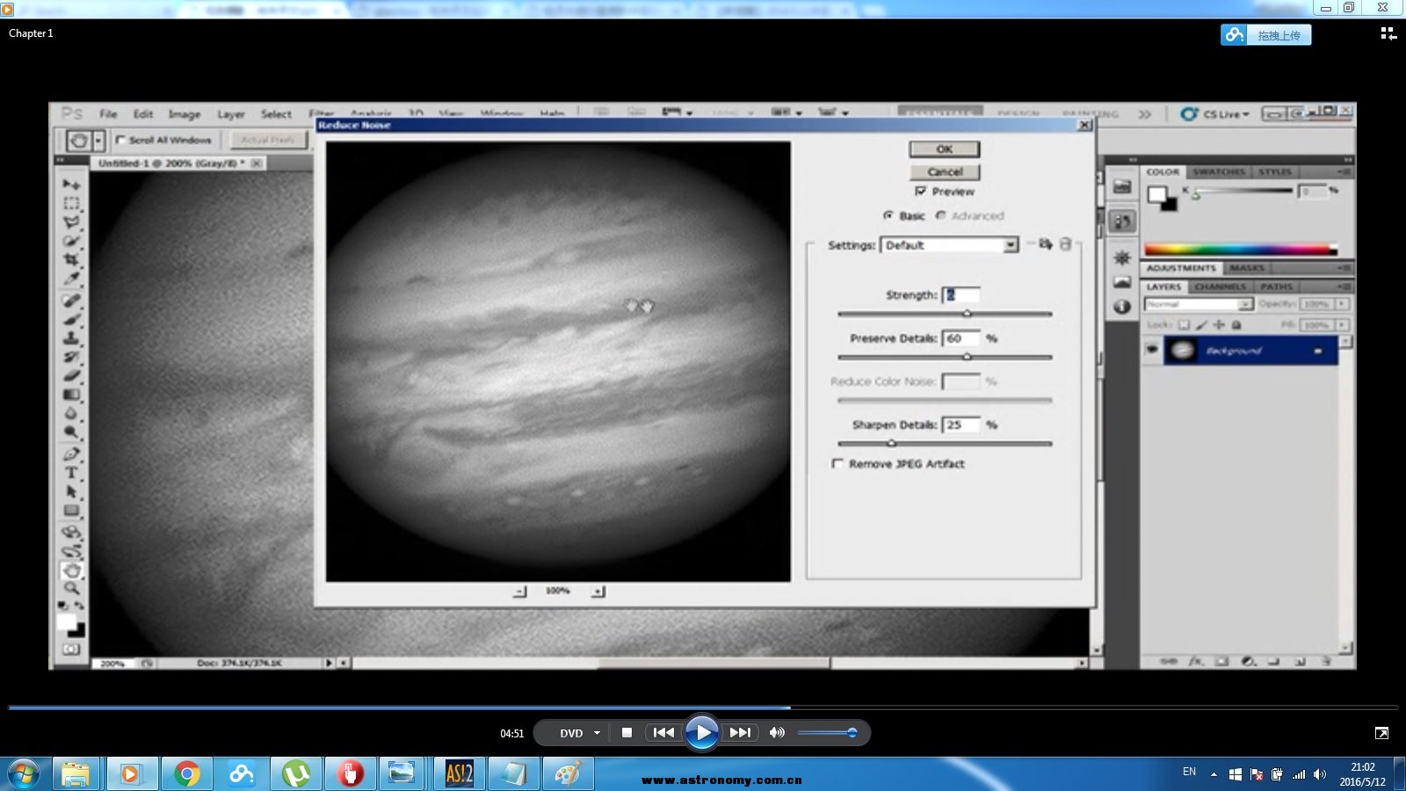Select the Path Selection arrow tool

coord(71,491)
